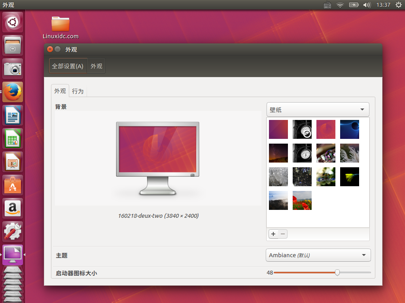Select first-row clock wallpaper thumbnail

pyautogui.click(x=302, y=129)
